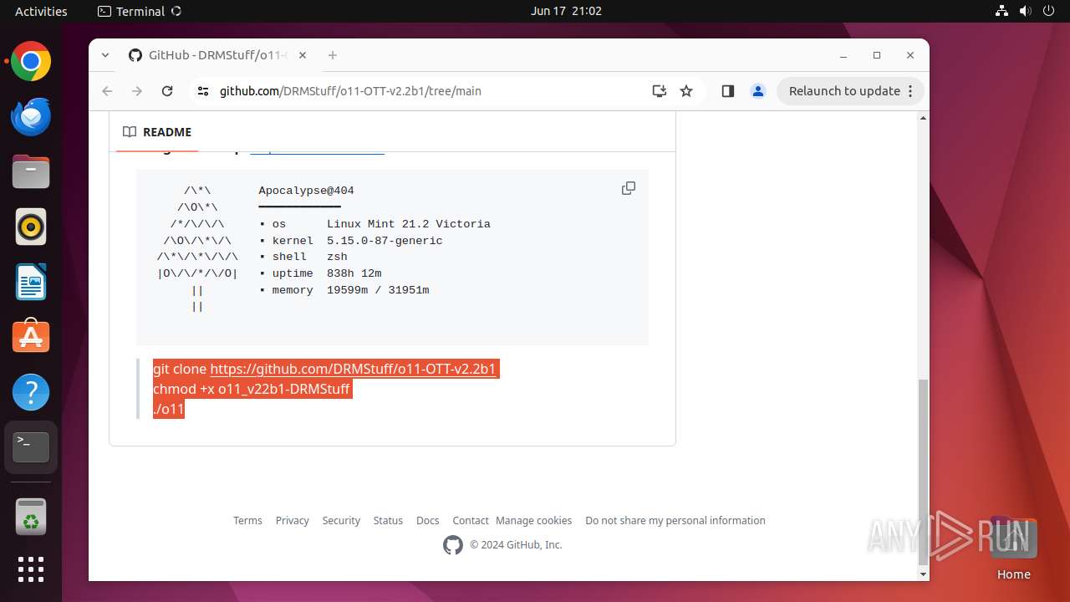Viewport: 1070px width, 602px height.
Task: Open the README section header
Action: (x=157, y=132)
